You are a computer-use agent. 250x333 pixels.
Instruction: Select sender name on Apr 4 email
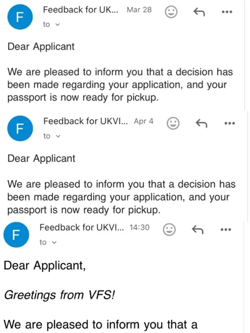(x=86, y=121)
